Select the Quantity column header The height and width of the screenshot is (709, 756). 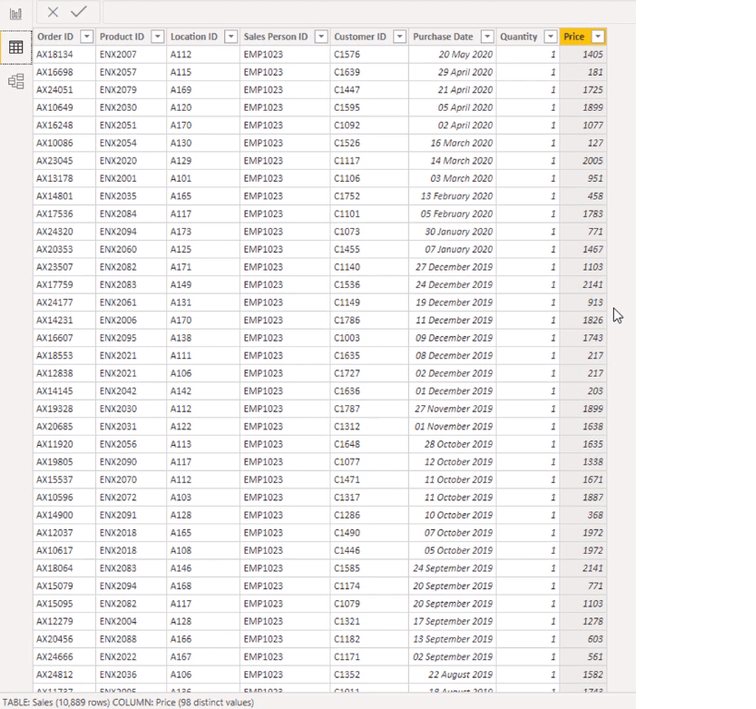[x=528, y=37]
